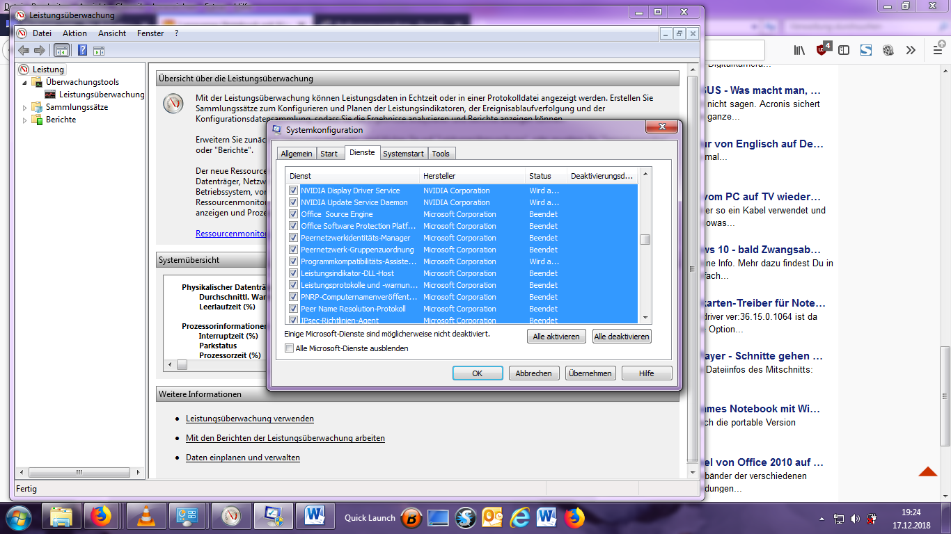This screenshot has width=951, height=534.
Task: Uncheck NVIDIA Display Driver Service
Action: pyautogui.click(x=294, y=191)
